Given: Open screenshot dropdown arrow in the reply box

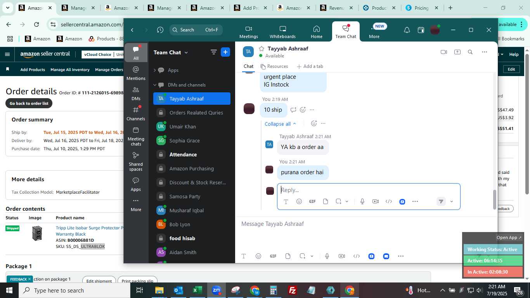Looking at the screenshot, I should click(347, 201).
